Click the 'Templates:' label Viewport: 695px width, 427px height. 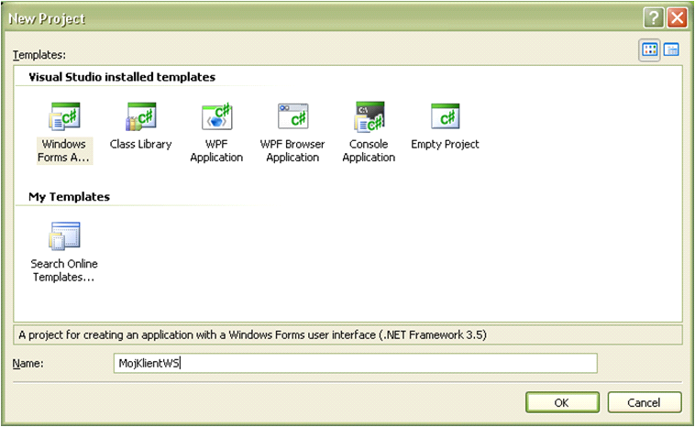point(39,55)
